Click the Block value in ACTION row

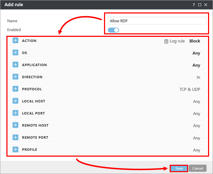(195, 41)
